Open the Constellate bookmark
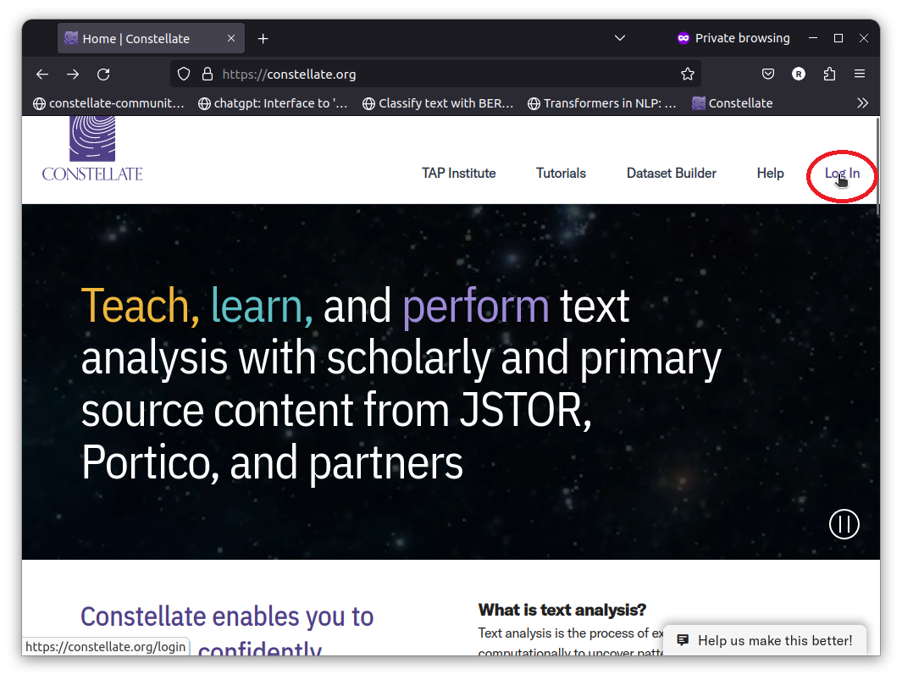Image resolution: width=902 pixels, height=680 pixels. tap(733, 103)
